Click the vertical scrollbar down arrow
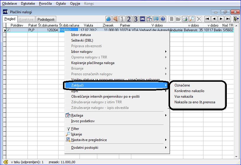Image resolution: width=241 pixels, height=165 pixels. (x=236, y=157)
